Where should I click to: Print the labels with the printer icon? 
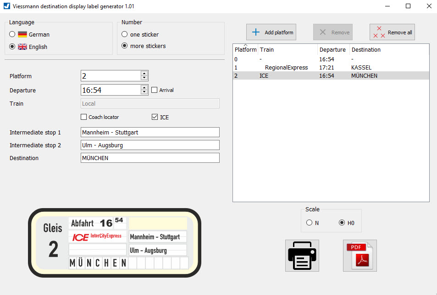302,256
